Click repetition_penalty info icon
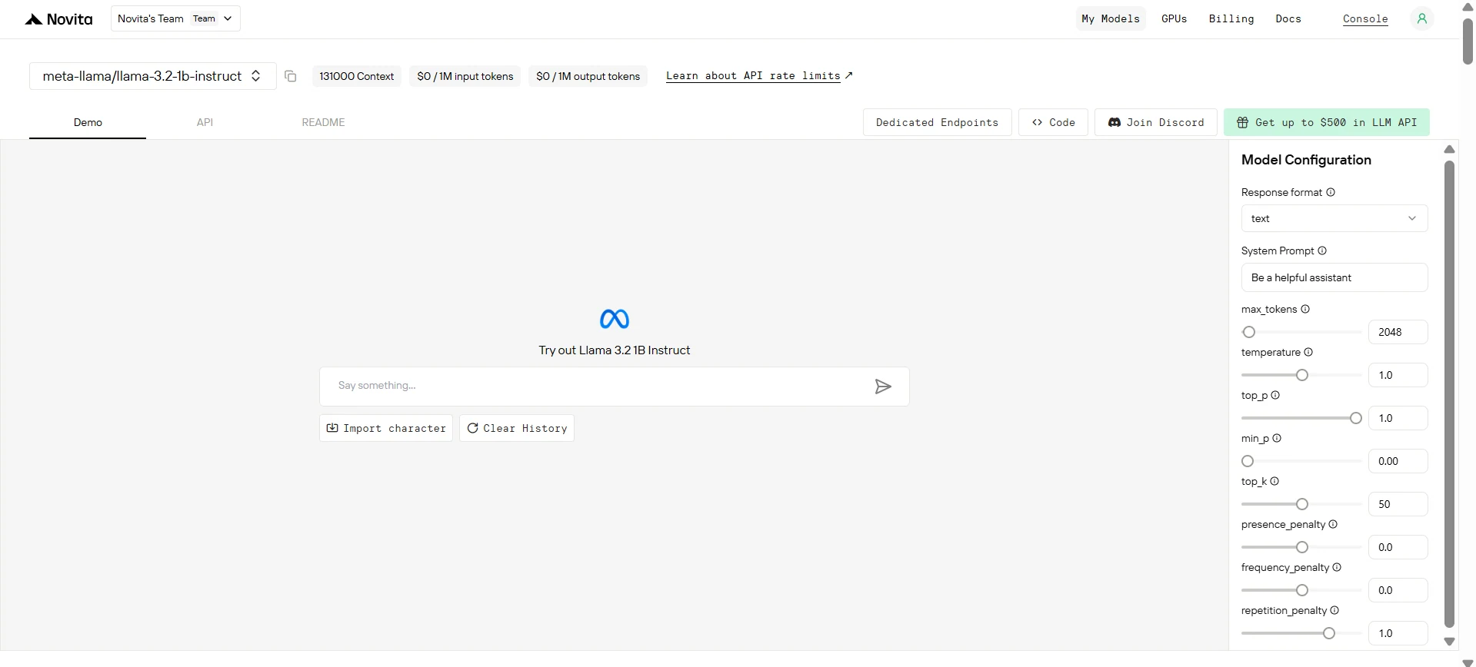This screenshot has height=667, width=1476. click(x=1334, y=610)
